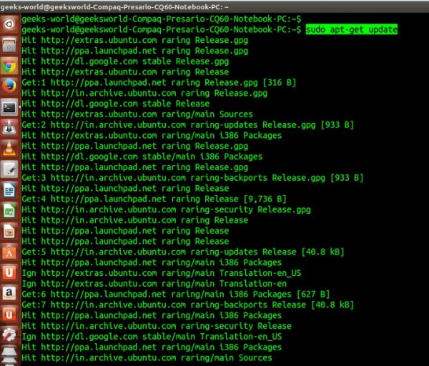
Task: Click the terminal window title text
Action: pyautogui.click(x=114, y=7)
